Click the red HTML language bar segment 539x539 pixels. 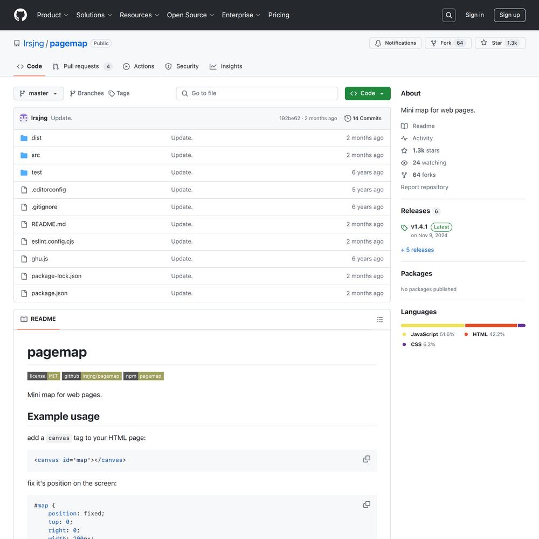(x=491, y=326)
